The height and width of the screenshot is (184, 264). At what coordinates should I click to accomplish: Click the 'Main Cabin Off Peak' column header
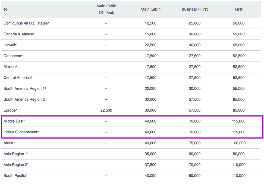(106, 9)
